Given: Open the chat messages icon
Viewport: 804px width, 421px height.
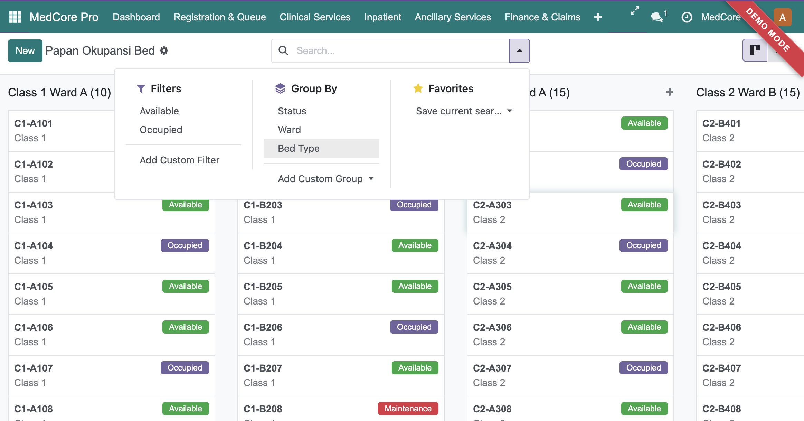Looking at the screenshot, I should tap(658, 17).
